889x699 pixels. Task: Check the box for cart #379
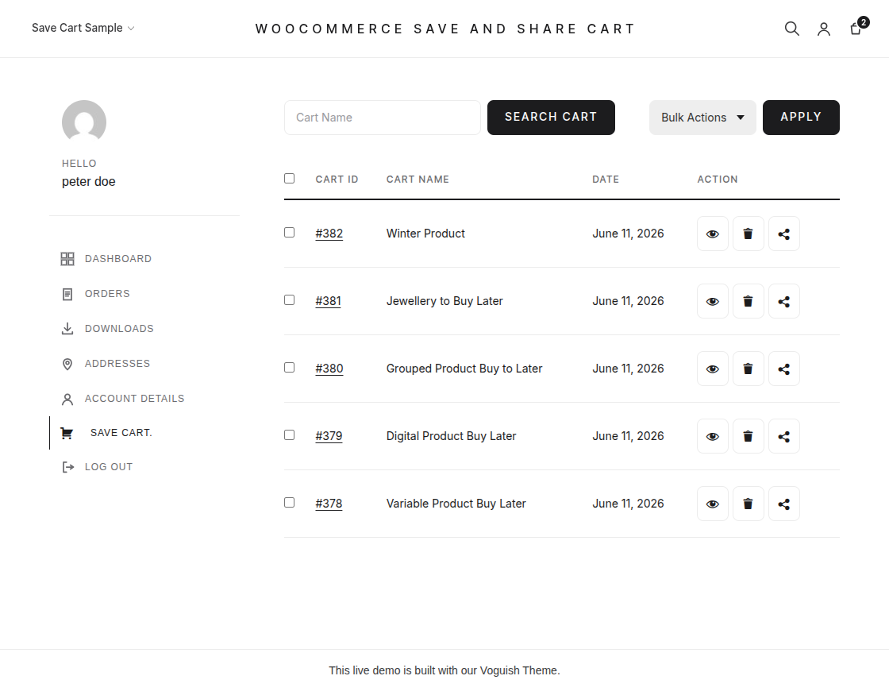point(289,435)
